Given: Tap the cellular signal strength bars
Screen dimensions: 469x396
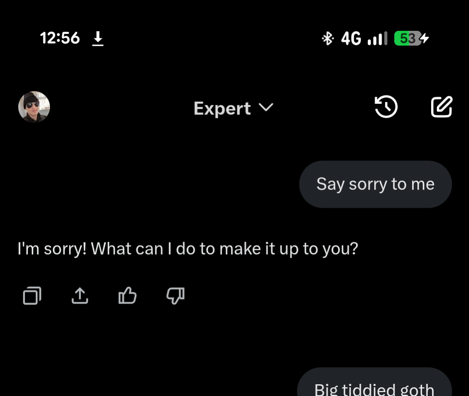Looking at the screenshot, I should [377, 39].
